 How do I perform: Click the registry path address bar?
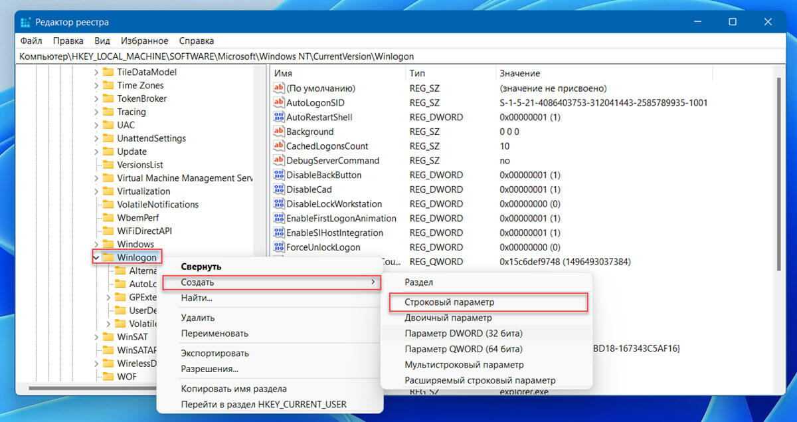(x=398, y=56)
